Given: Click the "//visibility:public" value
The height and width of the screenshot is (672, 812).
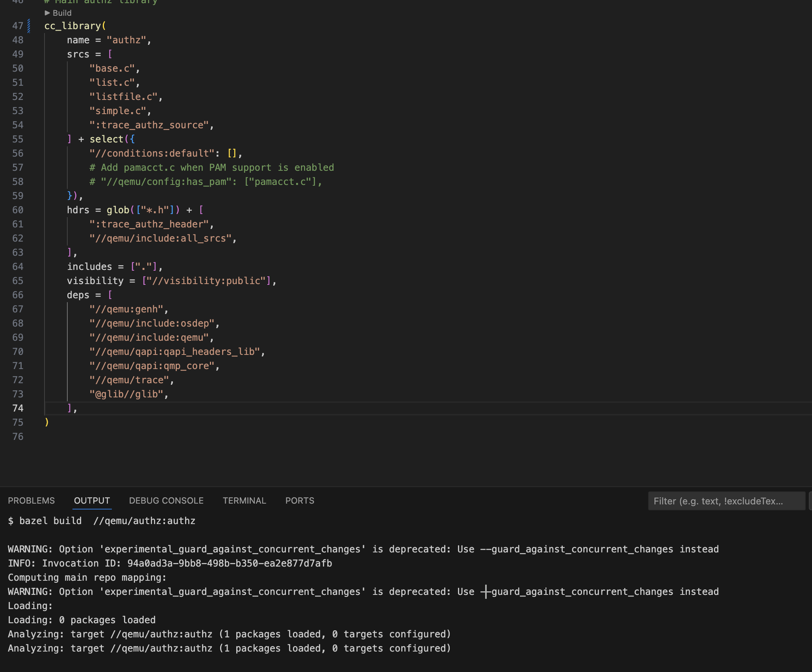Looking at the screenshot, I should coord(207,281).
